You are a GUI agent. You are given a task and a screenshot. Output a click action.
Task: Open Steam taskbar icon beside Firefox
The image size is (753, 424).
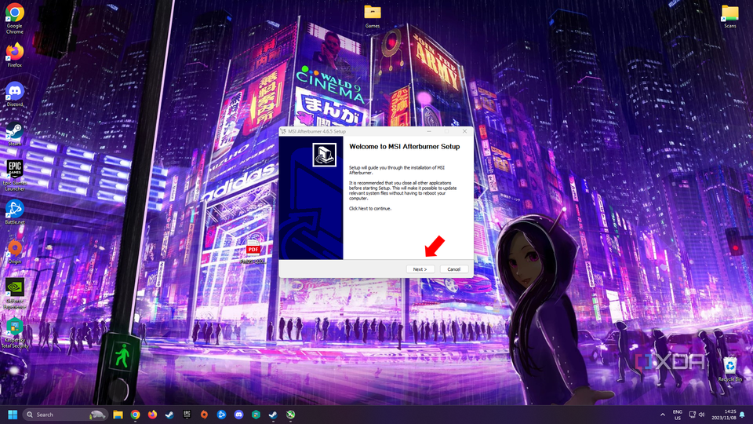[x=169, y=415]
